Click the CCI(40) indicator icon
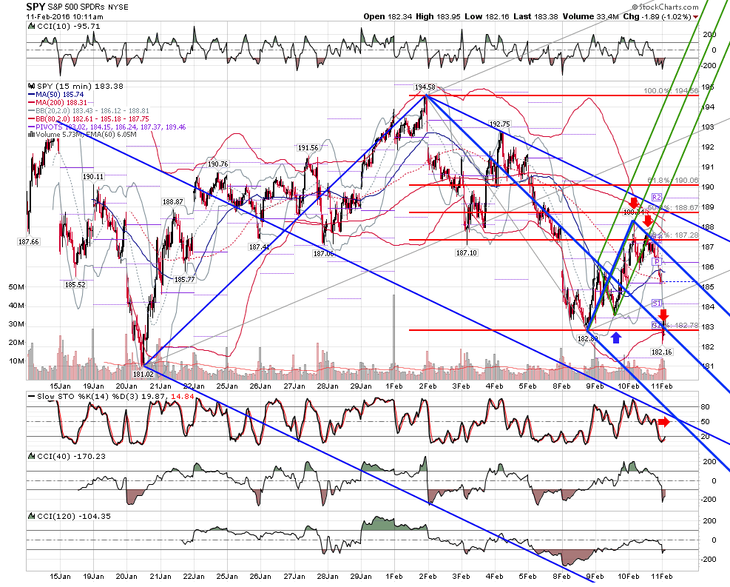Image resolution: width=730 pixels, height=587 pixels. coord(32,456)
